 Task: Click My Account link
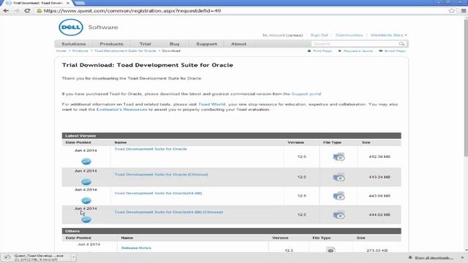(x=282, y=35)
